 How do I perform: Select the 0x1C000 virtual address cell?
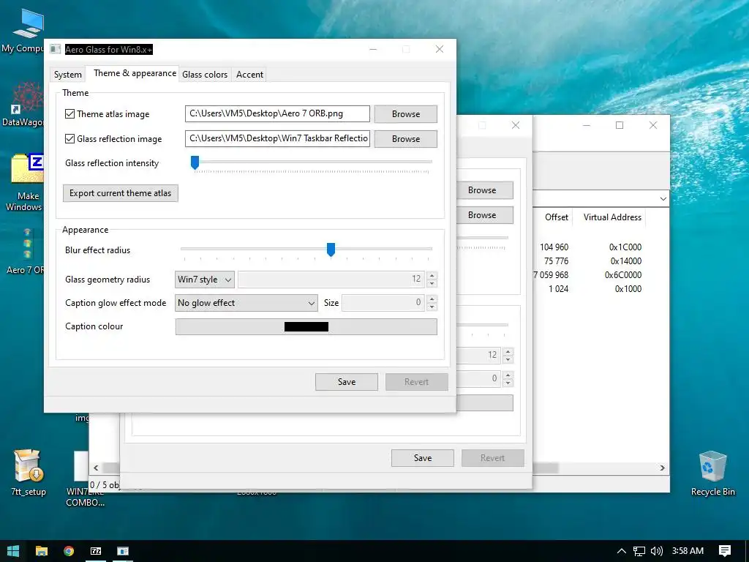[x=625, y=247]
